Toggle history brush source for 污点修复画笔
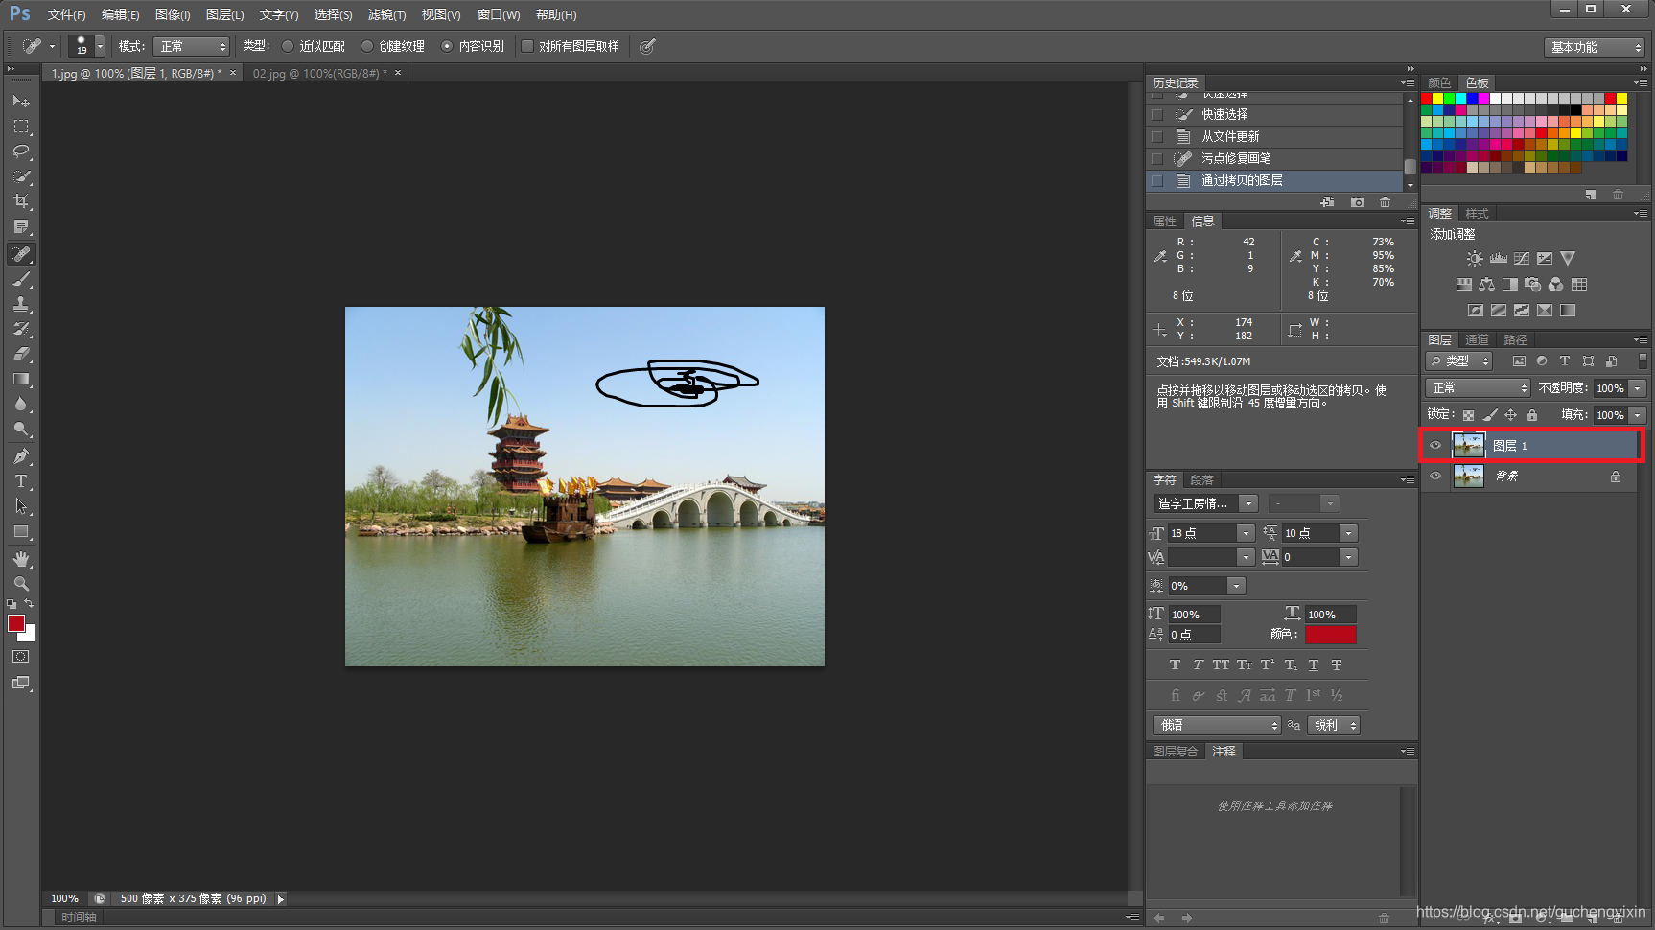 point(1157,158)
